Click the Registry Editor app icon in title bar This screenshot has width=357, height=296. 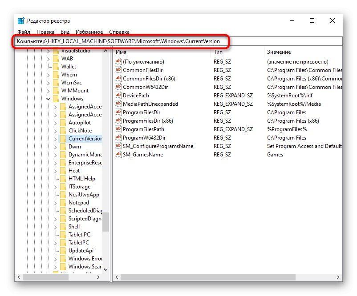click(21, 21)
